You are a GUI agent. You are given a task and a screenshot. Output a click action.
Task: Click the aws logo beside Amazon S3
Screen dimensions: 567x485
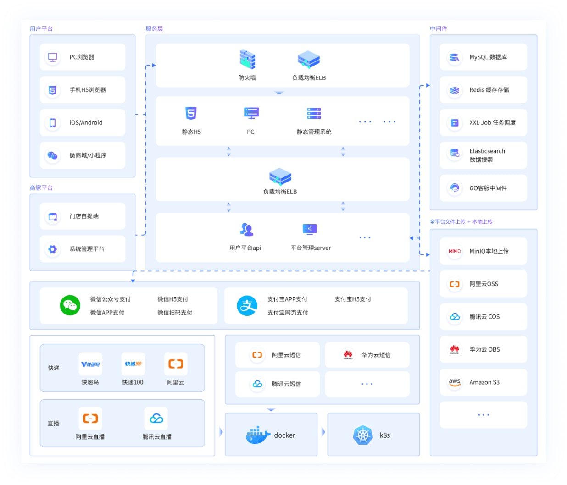455,382
